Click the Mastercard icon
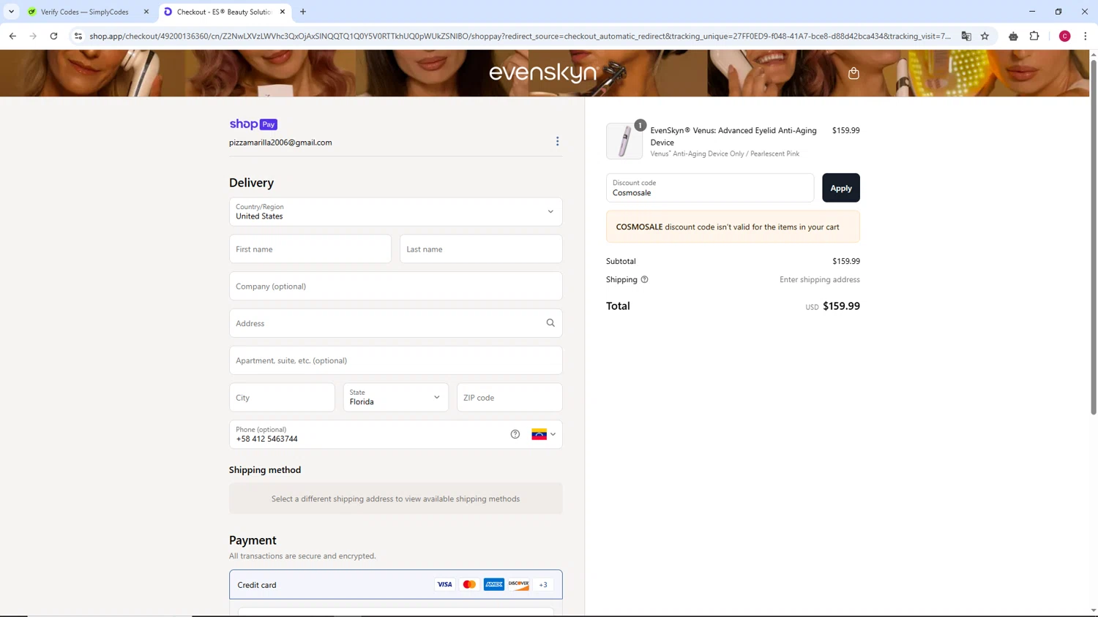 point(469,585)
